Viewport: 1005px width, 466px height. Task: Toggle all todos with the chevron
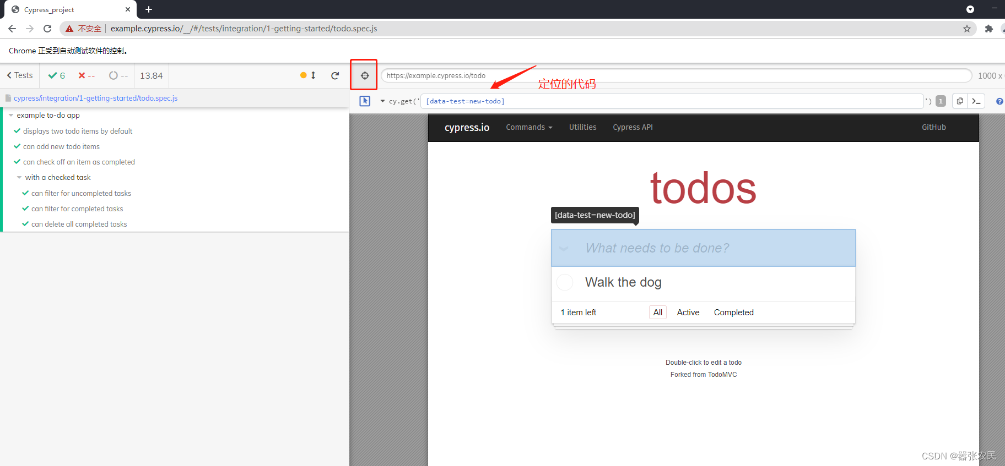564,249
